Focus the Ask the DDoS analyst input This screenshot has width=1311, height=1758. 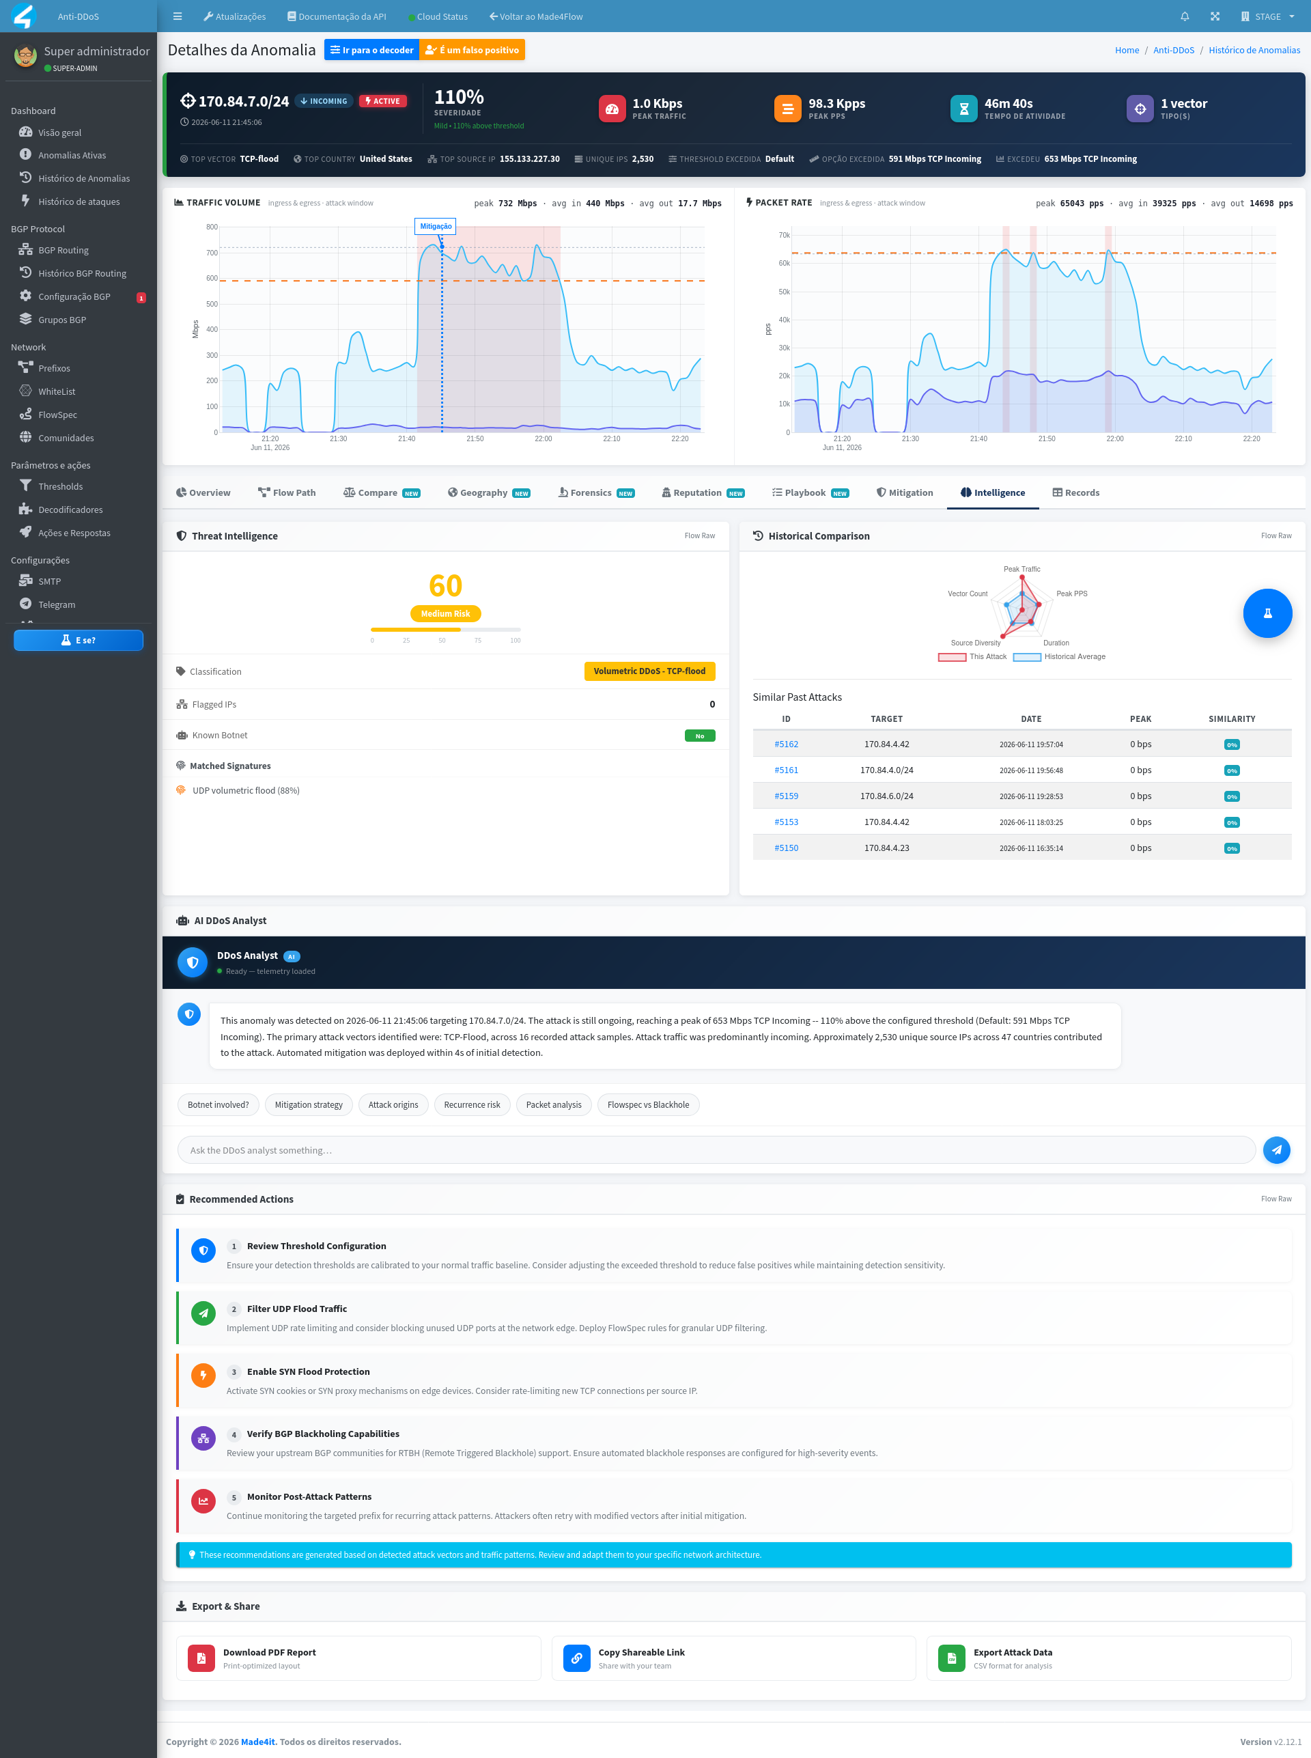(716, 1149)
